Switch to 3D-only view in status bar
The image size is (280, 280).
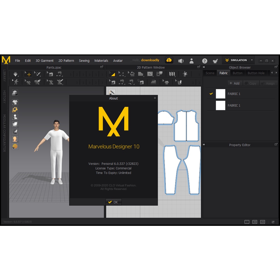click(x=255, y=222)
